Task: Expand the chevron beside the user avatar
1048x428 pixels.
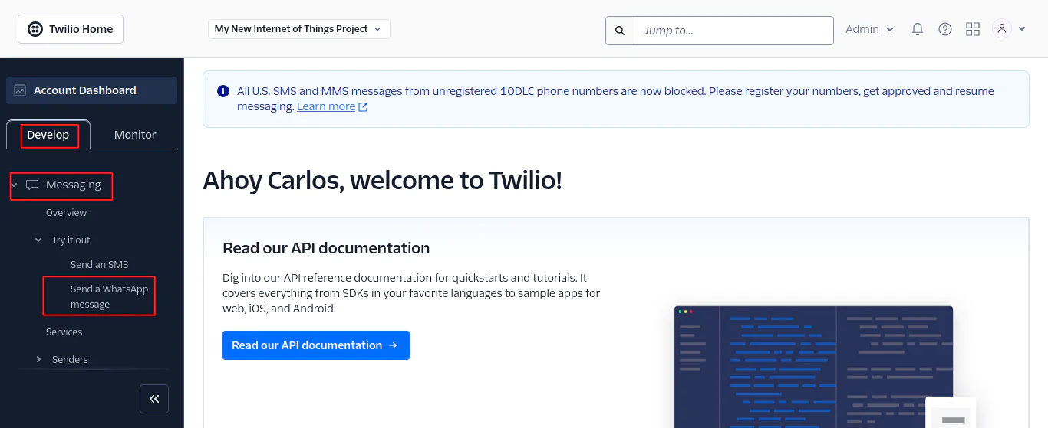Action: click(x=1022, y=29)
